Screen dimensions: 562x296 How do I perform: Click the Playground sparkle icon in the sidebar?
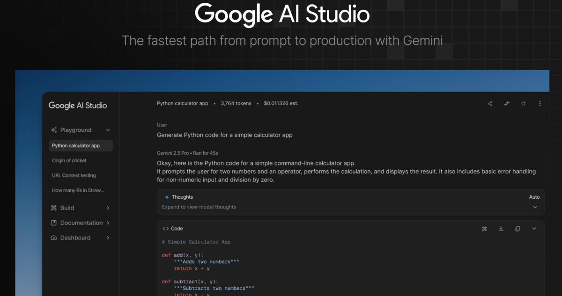(54, 130)
